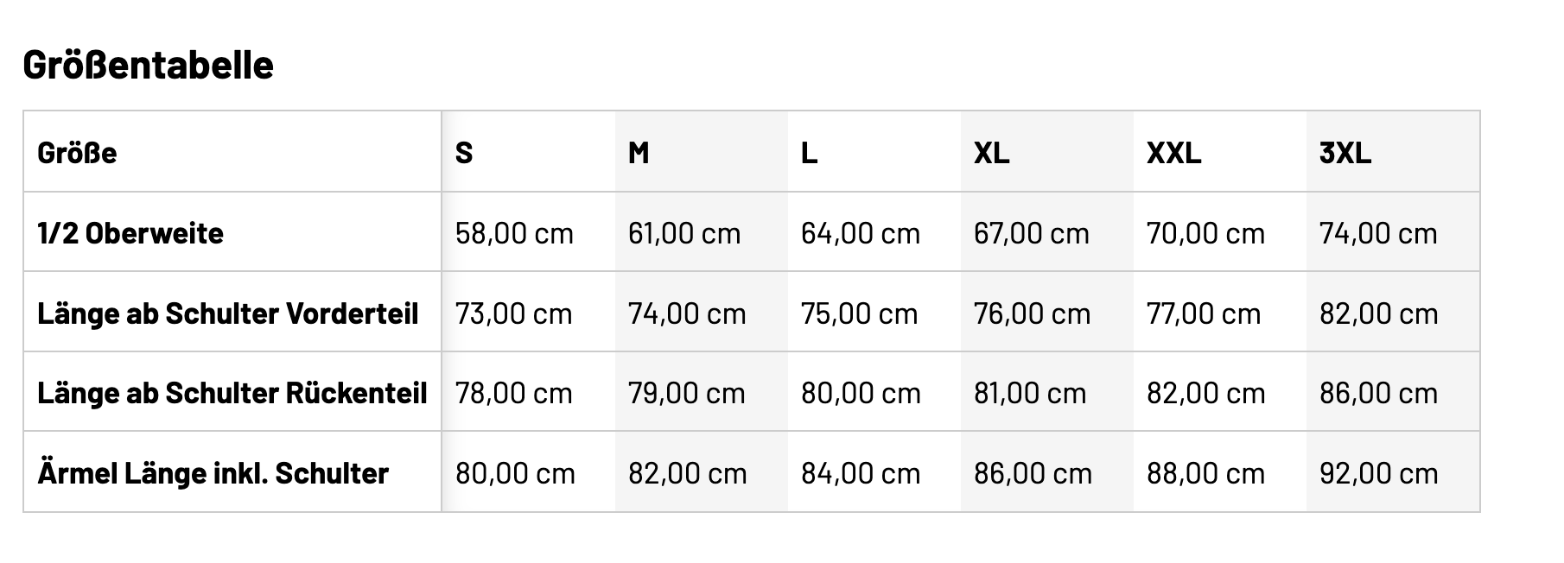Select the 81,00 cm Rückenteil cell
Screen dimensions: 1564x563
click(x=1030, y=394)
